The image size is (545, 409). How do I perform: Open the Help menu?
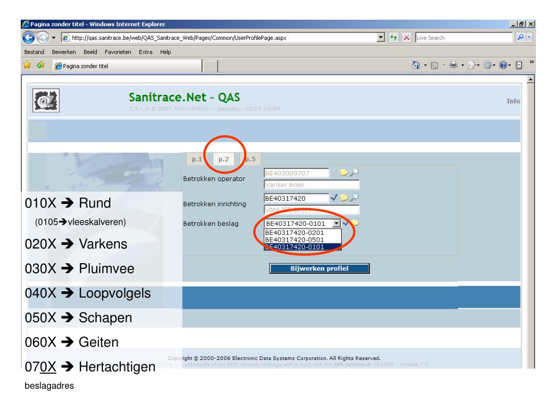[166, 52]
